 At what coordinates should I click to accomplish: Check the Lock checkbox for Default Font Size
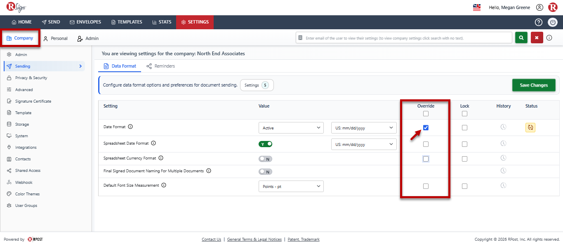tap(464, 186)
